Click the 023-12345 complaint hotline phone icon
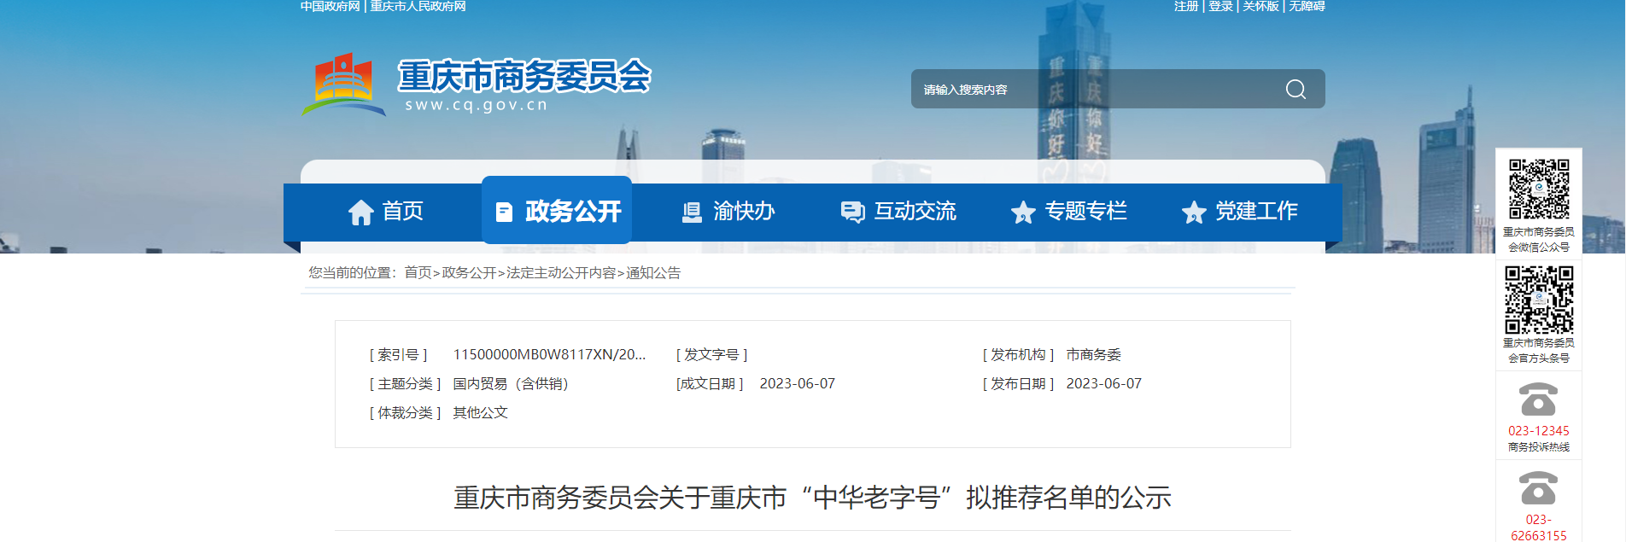This screenshot has width=1626, height=542. click(1538, 400)
